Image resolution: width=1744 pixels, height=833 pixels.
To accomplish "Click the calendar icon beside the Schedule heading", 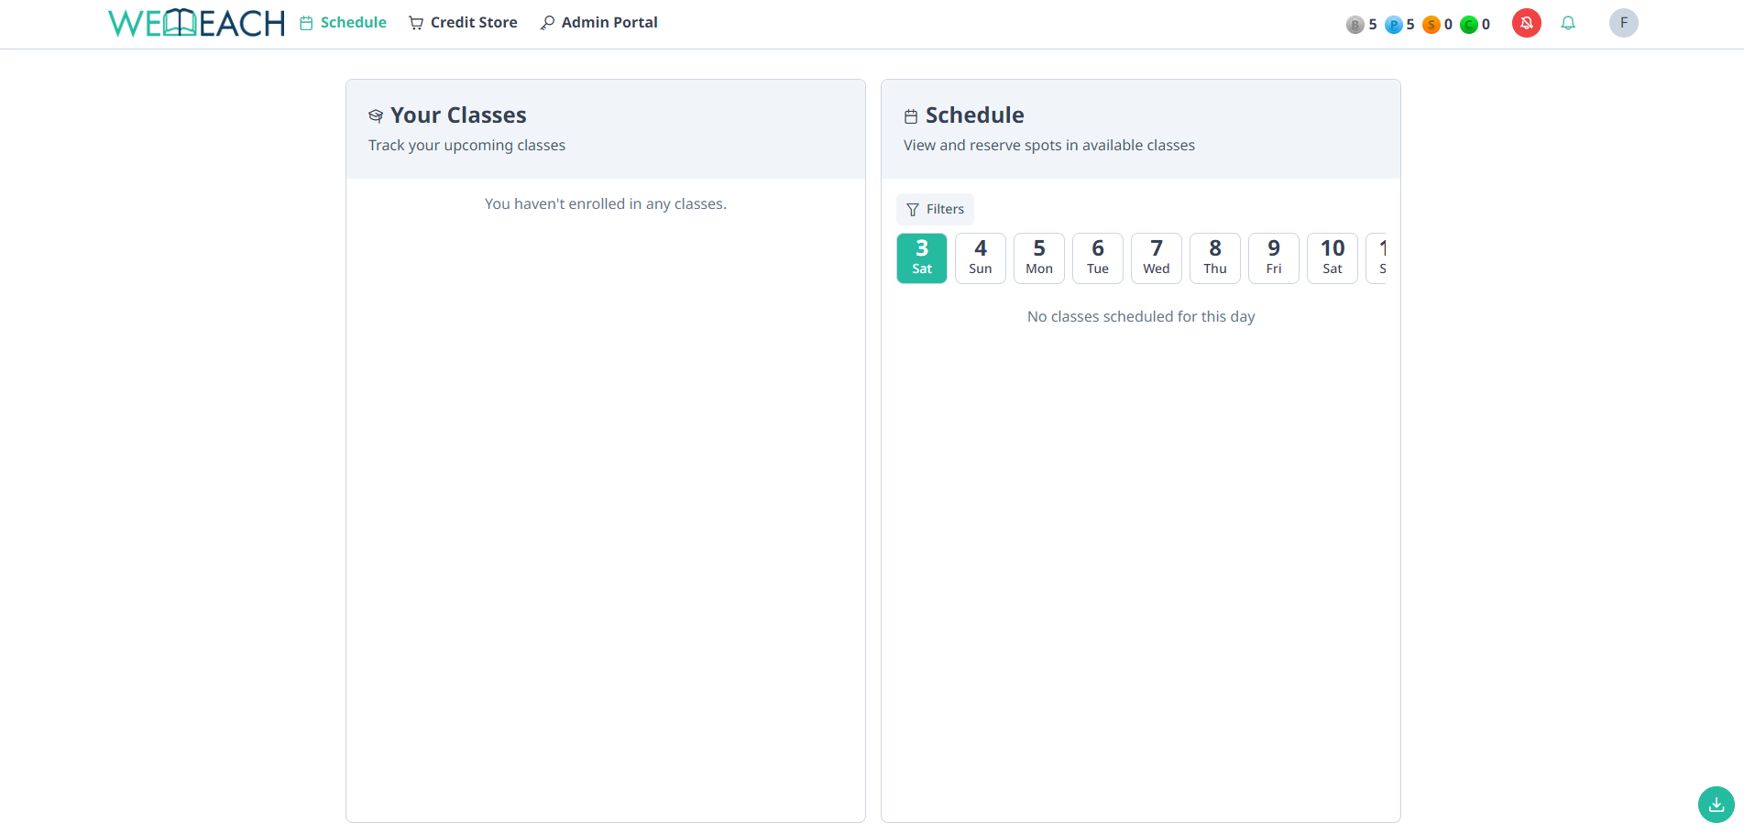I will [x=910, y=115].
